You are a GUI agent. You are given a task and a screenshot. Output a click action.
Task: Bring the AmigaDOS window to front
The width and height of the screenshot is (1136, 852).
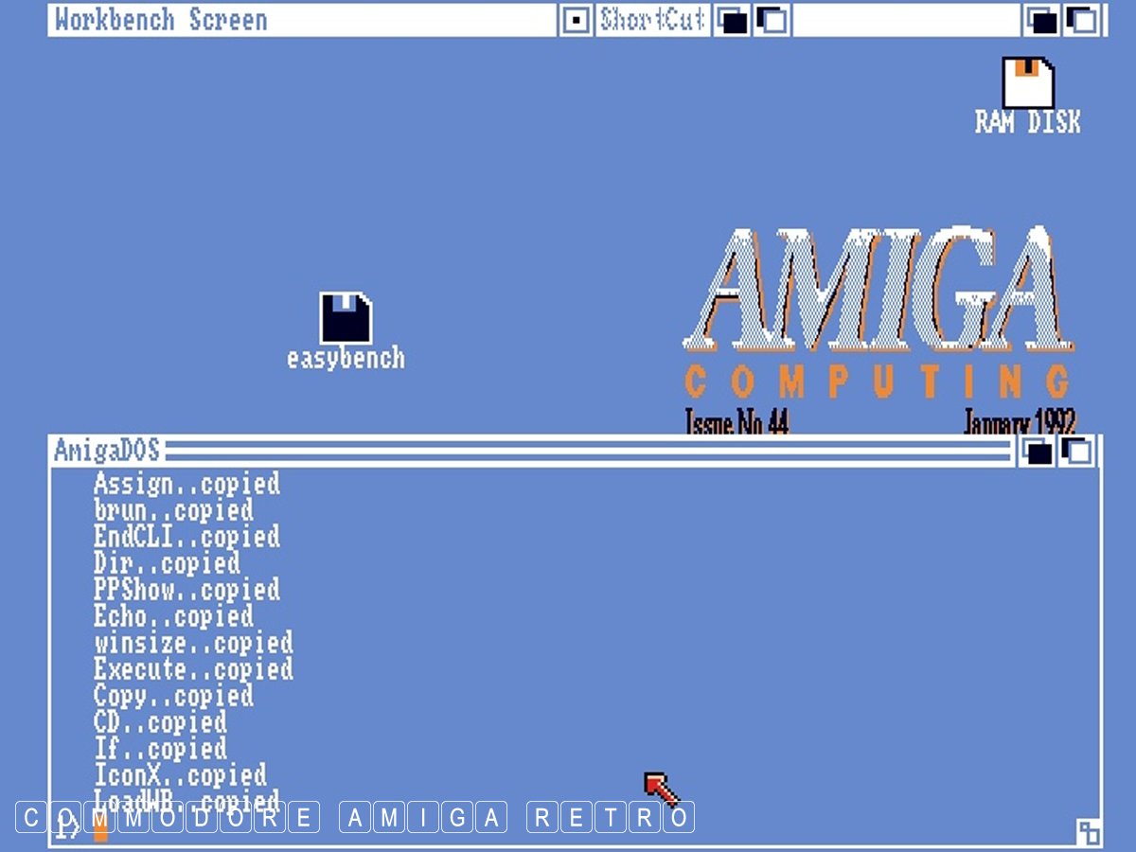click(x=1077, y=452)
